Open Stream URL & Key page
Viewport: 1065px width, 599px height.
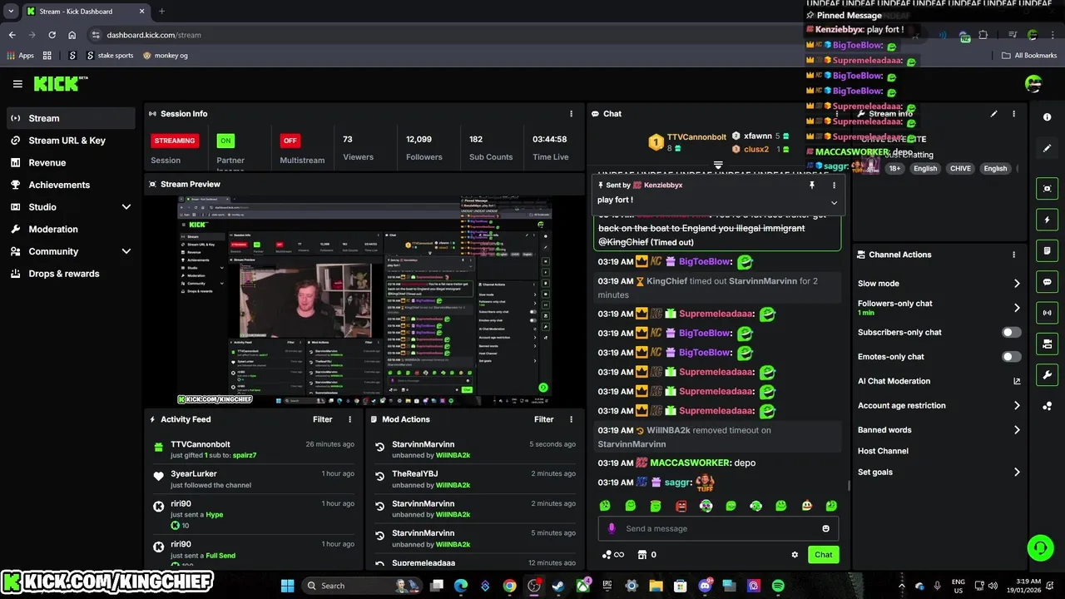point(70,141)
